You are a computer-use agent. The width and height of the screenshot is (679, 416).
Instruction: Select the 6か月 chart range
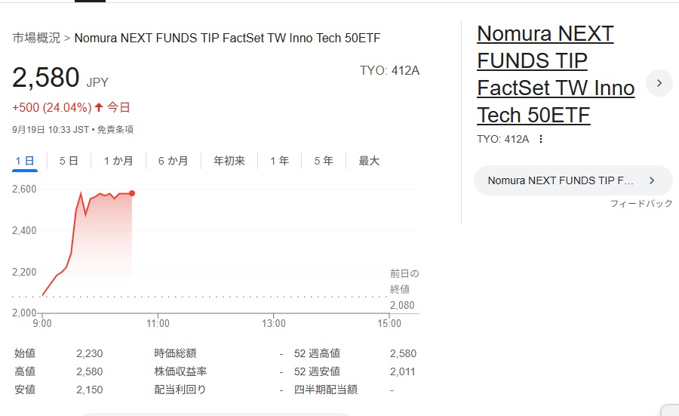coord(174,162)
